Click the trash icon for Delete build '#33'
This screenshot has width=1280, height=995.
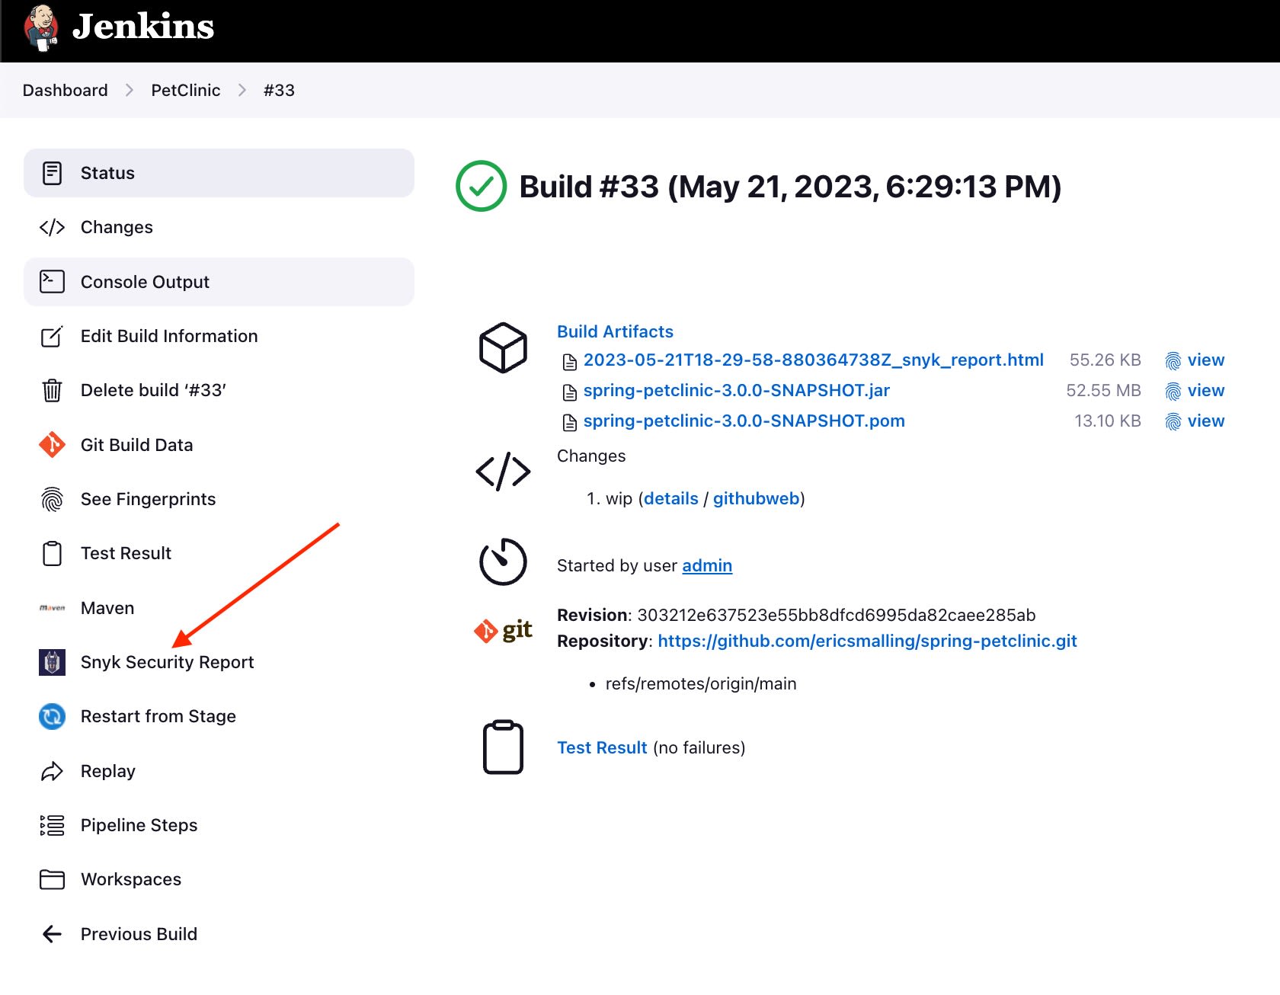click(x=52, y=390)
